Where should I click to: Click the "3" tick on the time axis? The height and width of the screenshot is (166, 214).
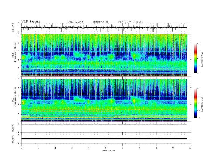point(72,148)
